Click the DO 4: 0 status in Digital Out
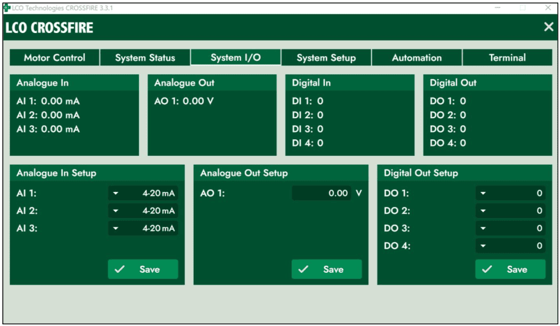 448,143
